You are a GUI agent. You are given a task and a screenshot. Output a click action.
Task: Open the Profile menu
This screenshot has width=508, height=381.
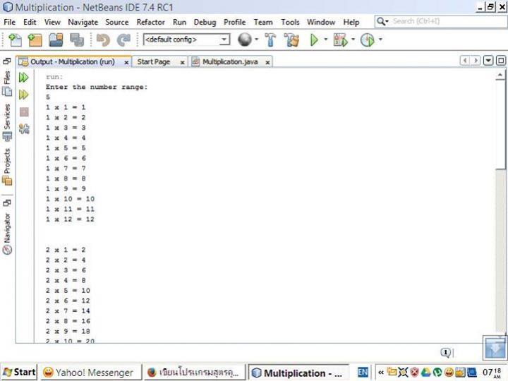(x=234, y=22)
